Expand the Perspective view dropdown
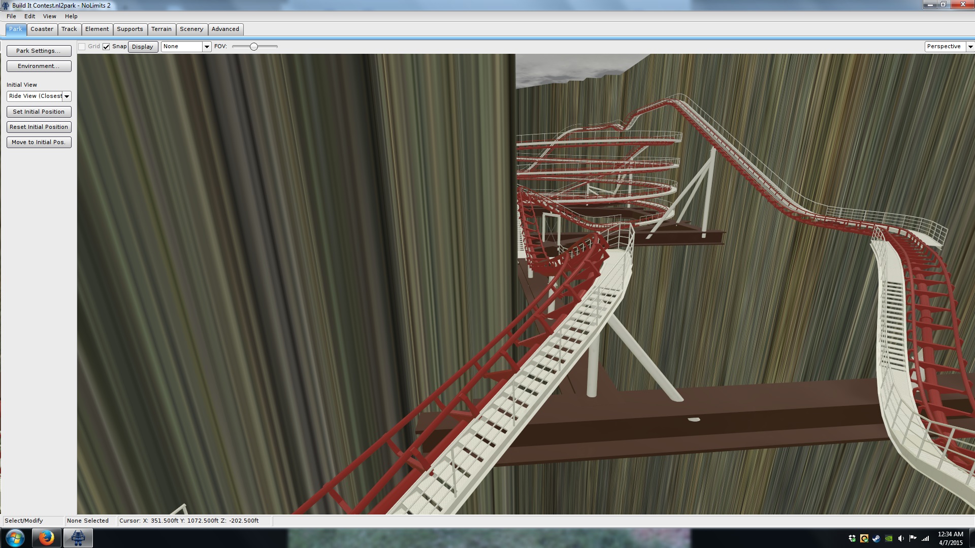 click(x=970, y=47)
